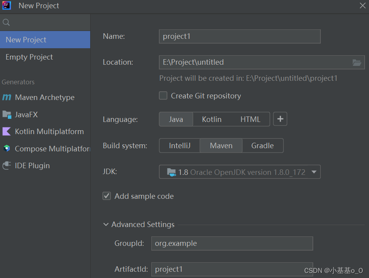Click the 'Language:' label

click(120, 119)
